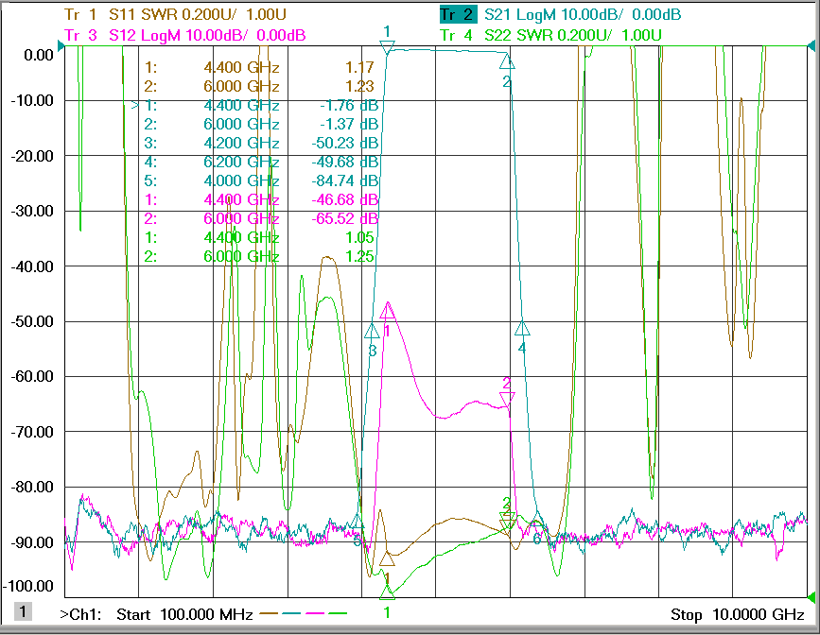Select teal marker 4 on falling edge
The image size is (820, 635).
tap(522, 328)
